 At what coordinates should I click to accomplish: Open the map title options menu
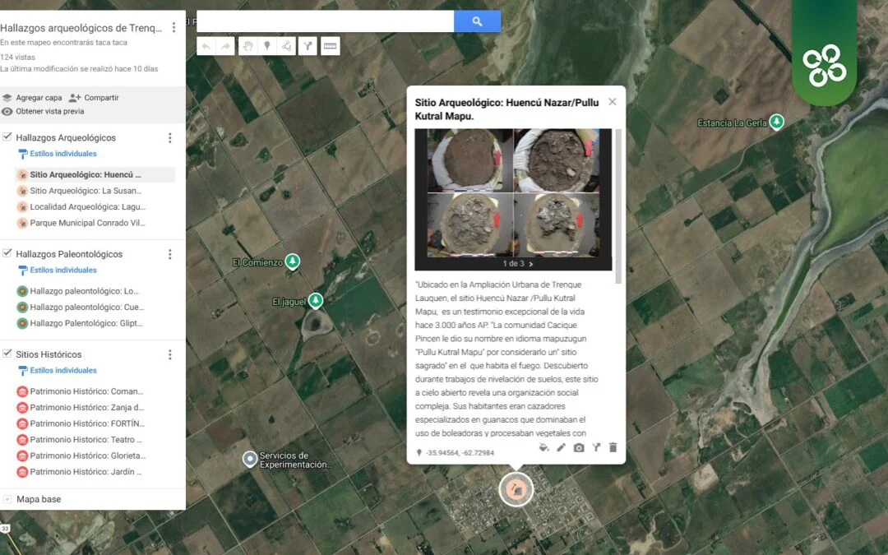173,27
